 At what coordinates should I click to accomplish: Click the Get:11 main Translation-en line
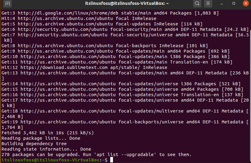point(117,62)
